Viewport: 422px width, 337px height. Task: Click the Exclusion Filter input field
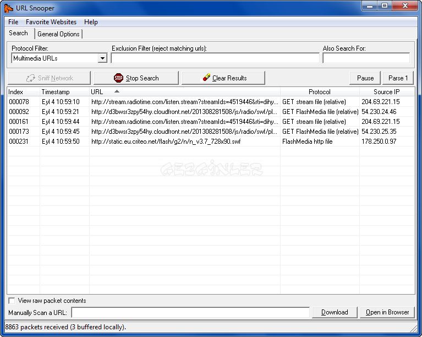[215, 58]
